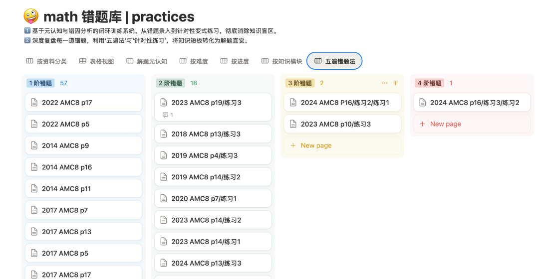Click the page icon of 2018 AMC8 p13/练习3
This screenshot has height=279, width=539.
point(164,134)
